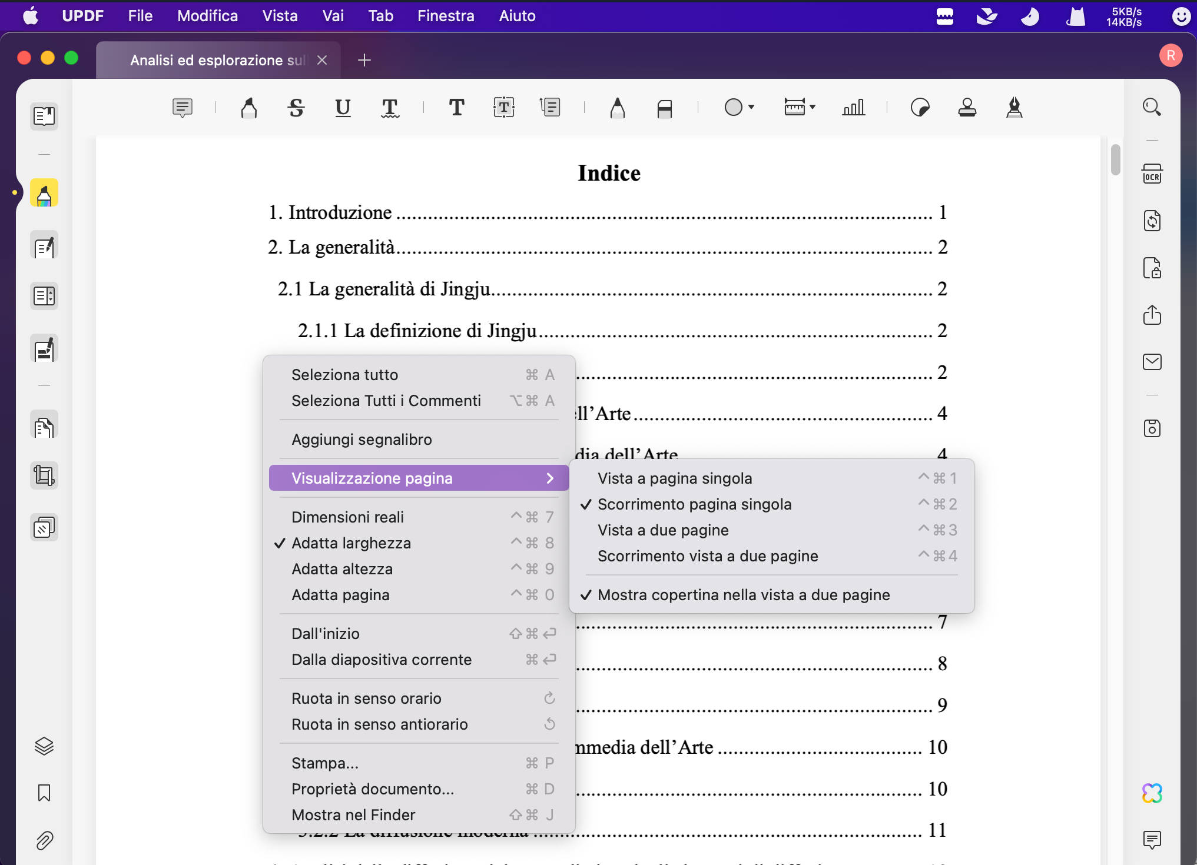Select the highlighter tool in toolbar
The image size is (1197, 865).
pos(249,108)
